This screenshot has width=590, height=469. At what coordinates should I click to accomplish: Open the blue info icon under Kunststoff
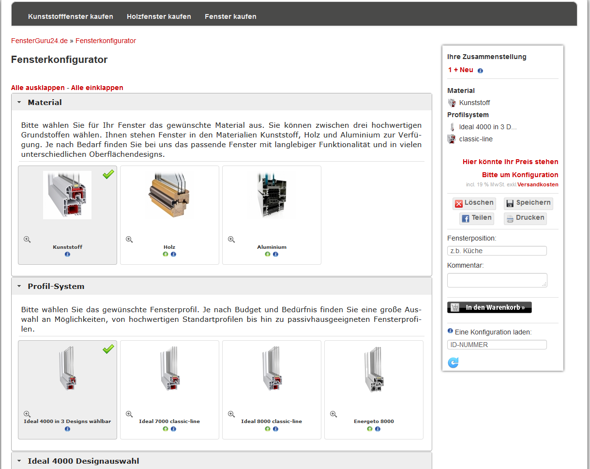click(x=67, y=254)
